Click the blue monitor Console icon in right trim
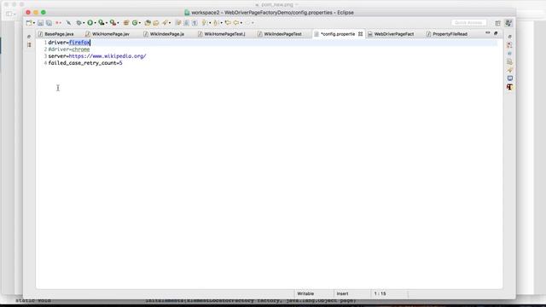This screenshot has width=546, height=307. (x=510, y=78)
